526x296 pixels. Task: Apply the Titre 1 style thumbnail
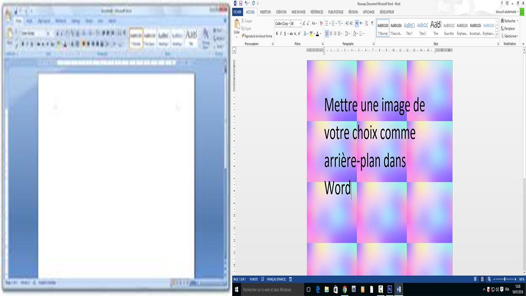point(409,28)
